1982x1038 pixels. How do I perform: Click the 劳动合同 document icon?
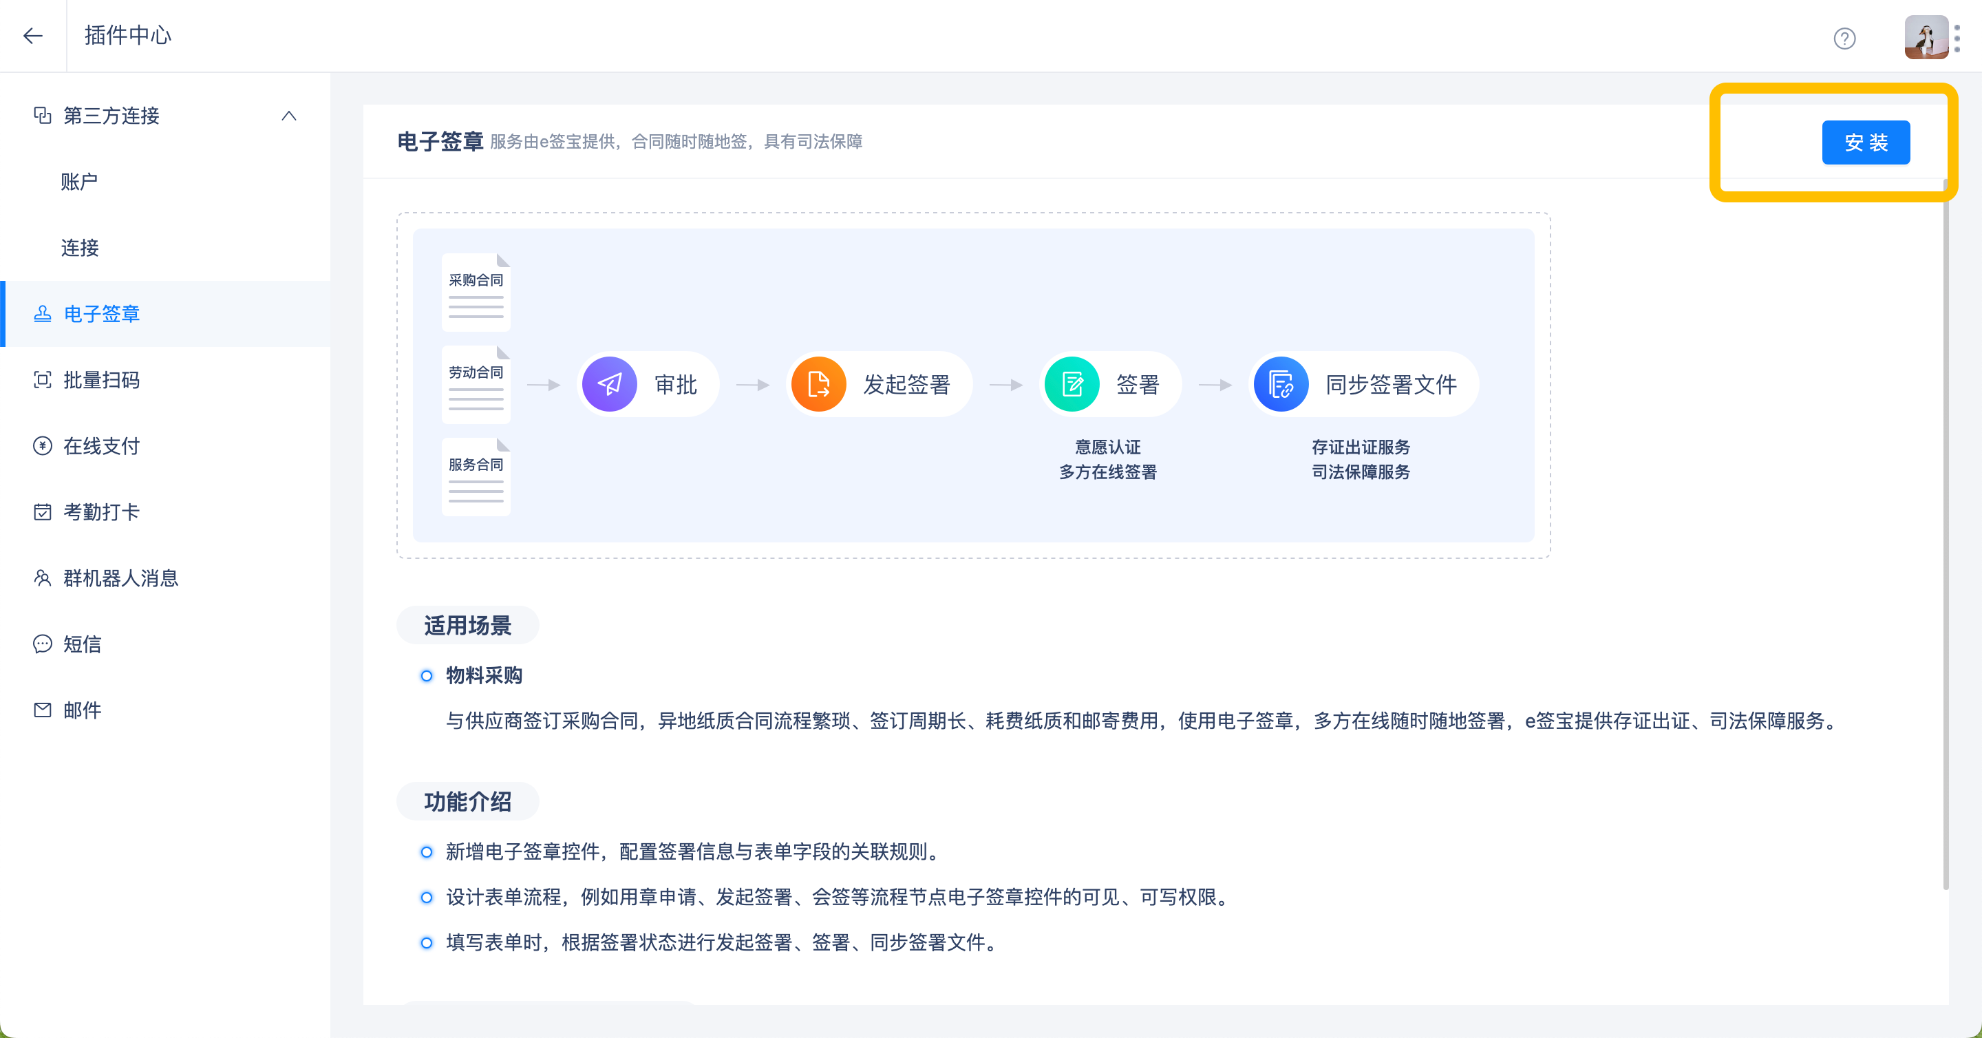point(476,385)
